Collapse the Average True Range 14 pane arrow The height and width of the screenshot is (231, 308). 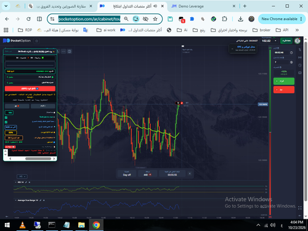[16, 200]
